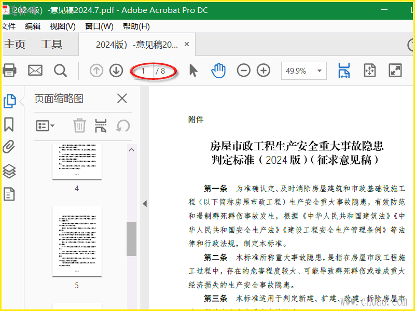Minimize the Acrobat window
415x311 pixels.
pos(384,9)
